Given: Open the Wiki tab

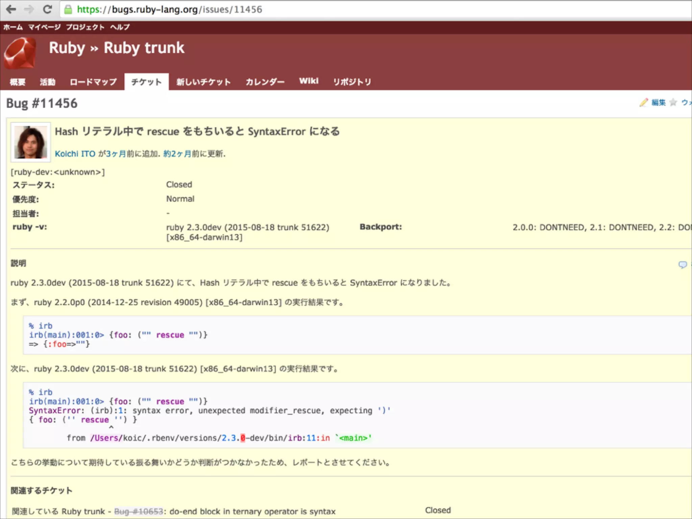Looking at the screenshot, I should 309,81.
